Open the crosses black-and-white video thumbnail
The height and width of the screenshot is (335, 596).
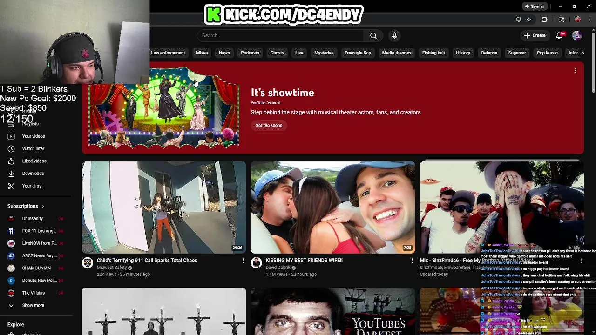164,311
